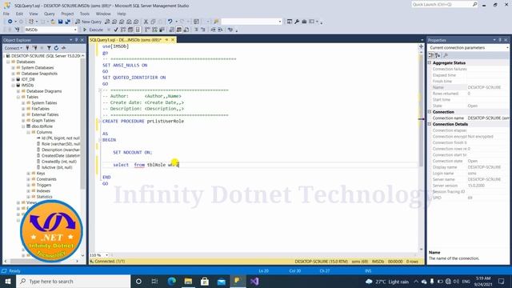Click Object Explorer horizontal scrollbar

tap(41, 261)
